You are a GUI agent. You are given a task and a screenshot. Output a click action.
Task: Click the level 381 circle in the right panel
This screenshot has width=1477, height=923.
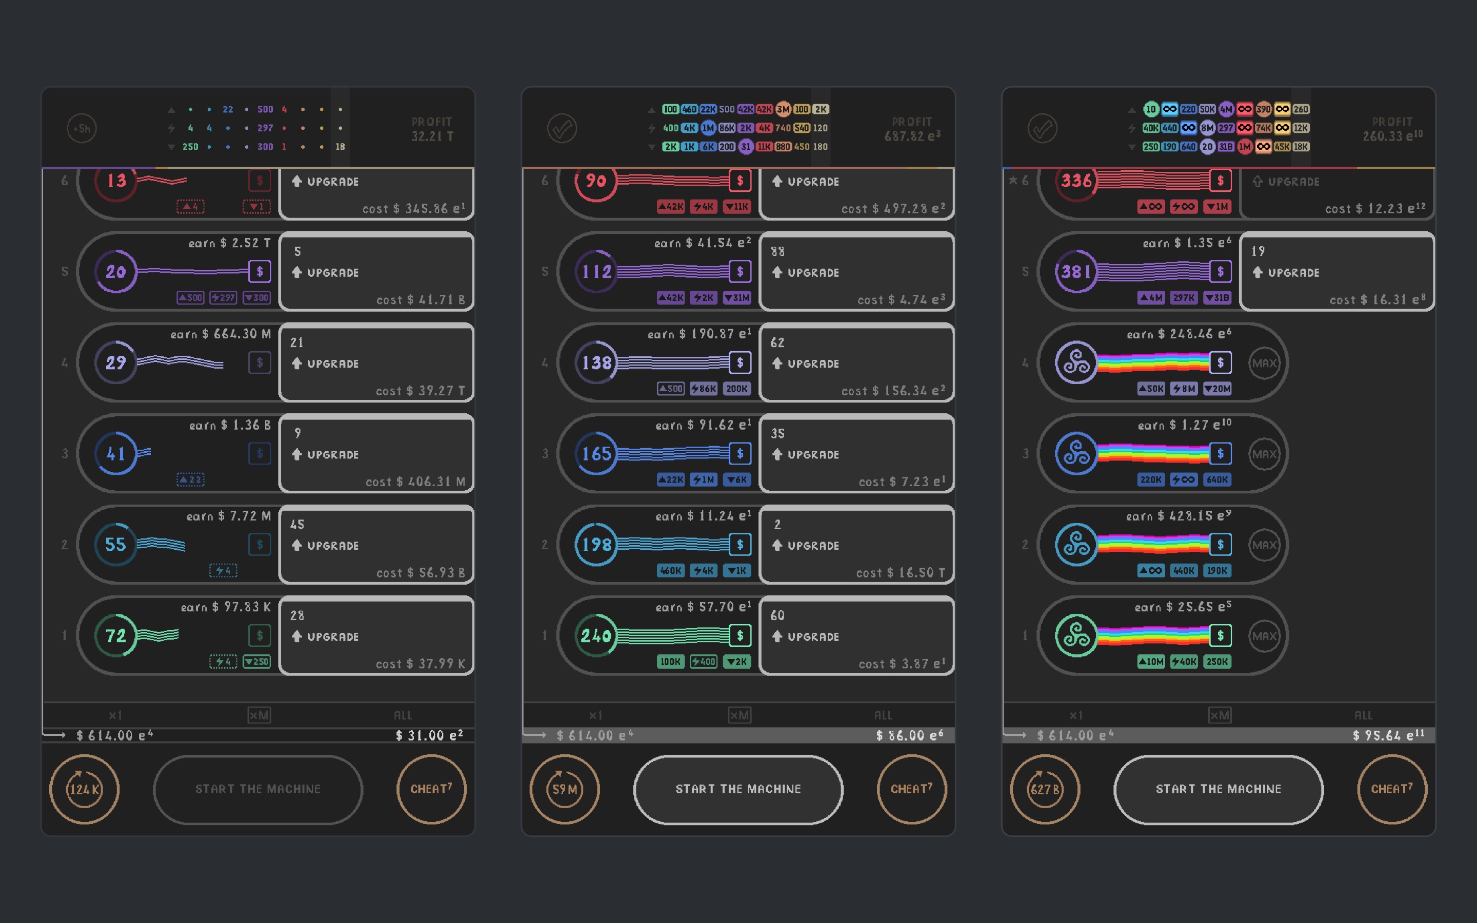pyautogui.click(x=1076, y=272)
